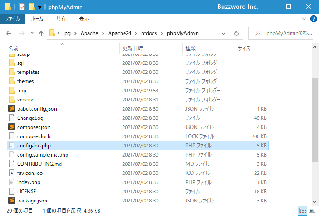Go forward with the right arrow
This screenshot has width=319, height=216.
point(22,33)
